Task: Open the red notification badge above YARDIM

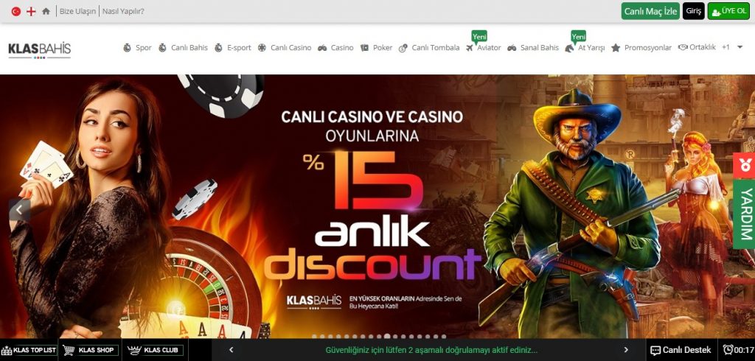Action: (x=744, y=166)
